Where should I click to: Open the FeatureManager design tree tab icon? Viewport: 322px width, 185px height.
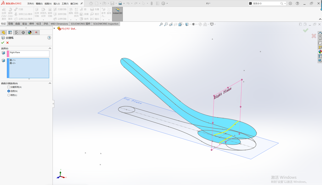(3, 32)
